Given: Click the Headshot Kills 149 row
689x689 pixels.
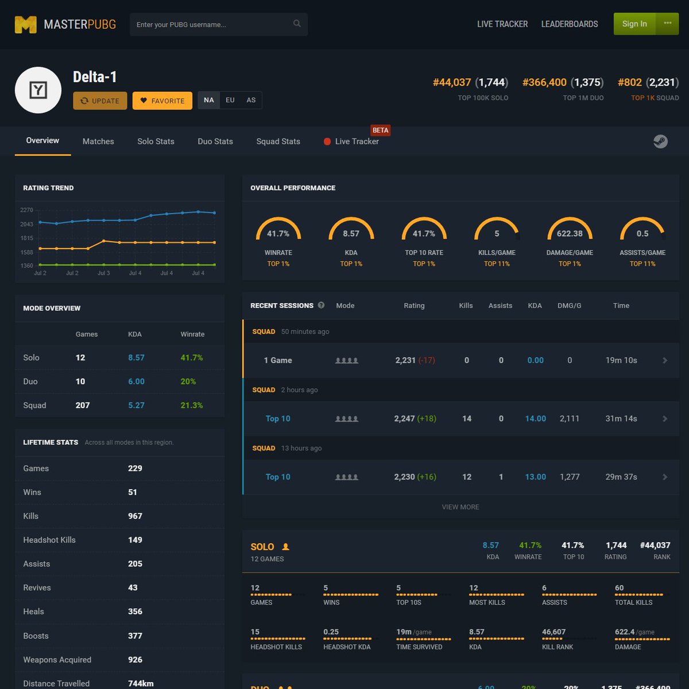Looking at the screenshot, I should 119,540.
